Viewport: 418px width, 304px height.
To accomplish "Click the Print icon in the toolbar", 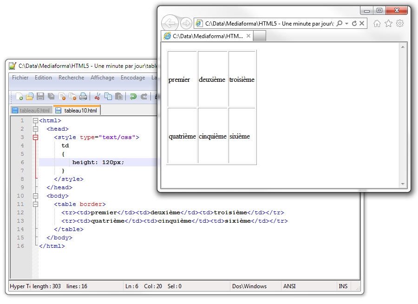I will coord(83,97).
